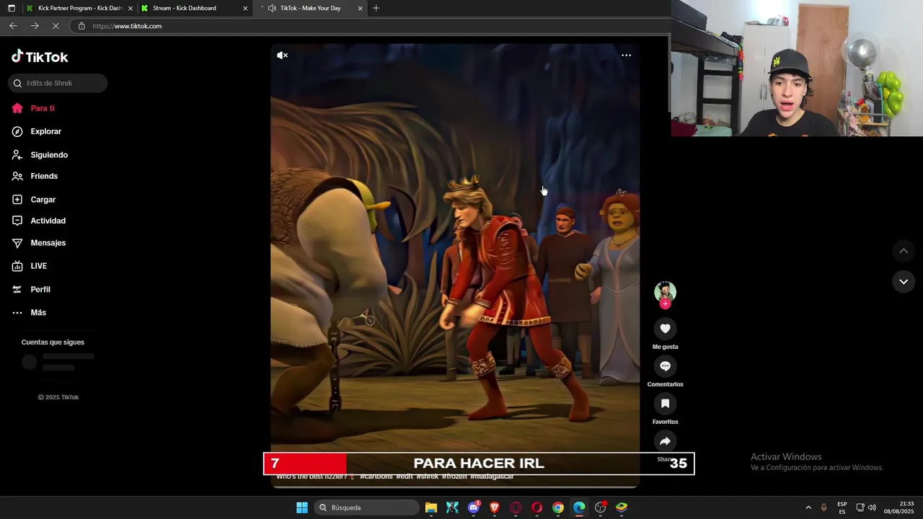923x519 pixels.
Task: Open Microsoft Edge from taskbar
Action: [579, 507]
